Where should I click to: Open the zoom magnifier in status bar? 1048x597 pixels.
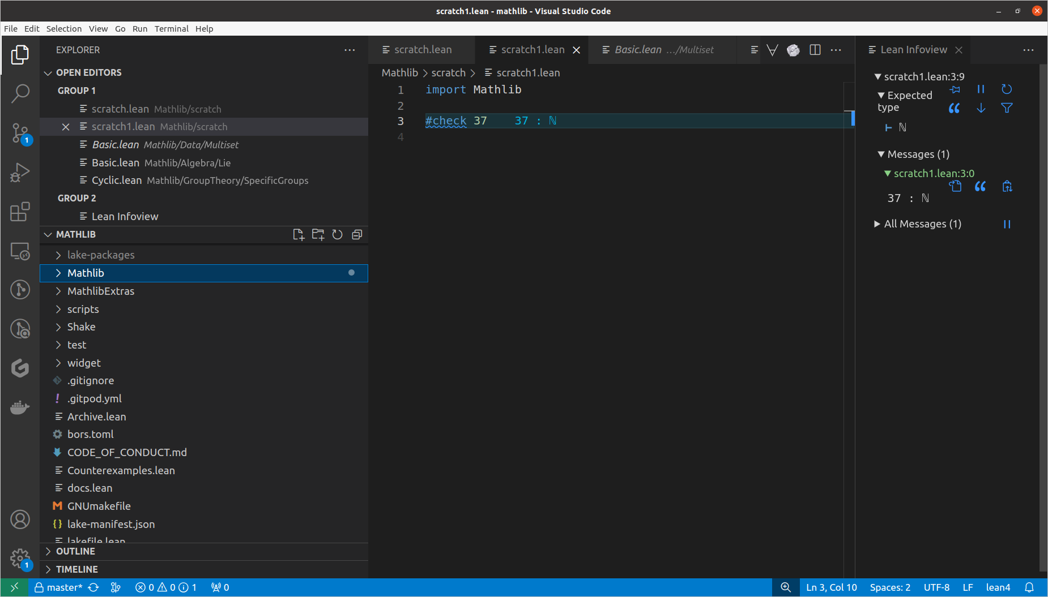point(786,587)
